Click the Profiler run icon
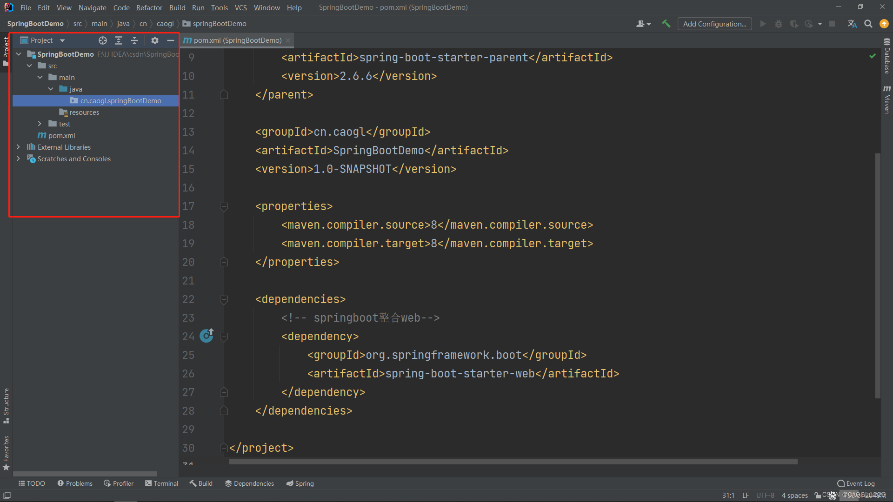 pyautogui.click(x=809, y=24)
